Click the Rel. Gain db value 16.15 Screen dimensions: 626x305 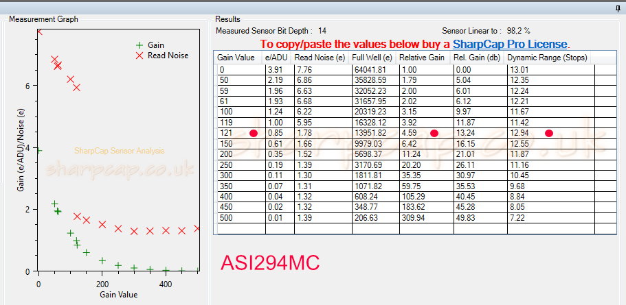480,143
